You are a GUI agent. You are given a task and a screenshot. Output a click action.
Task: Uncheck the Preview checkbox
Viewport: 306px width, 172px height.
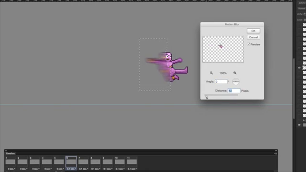tap(249, 44)
